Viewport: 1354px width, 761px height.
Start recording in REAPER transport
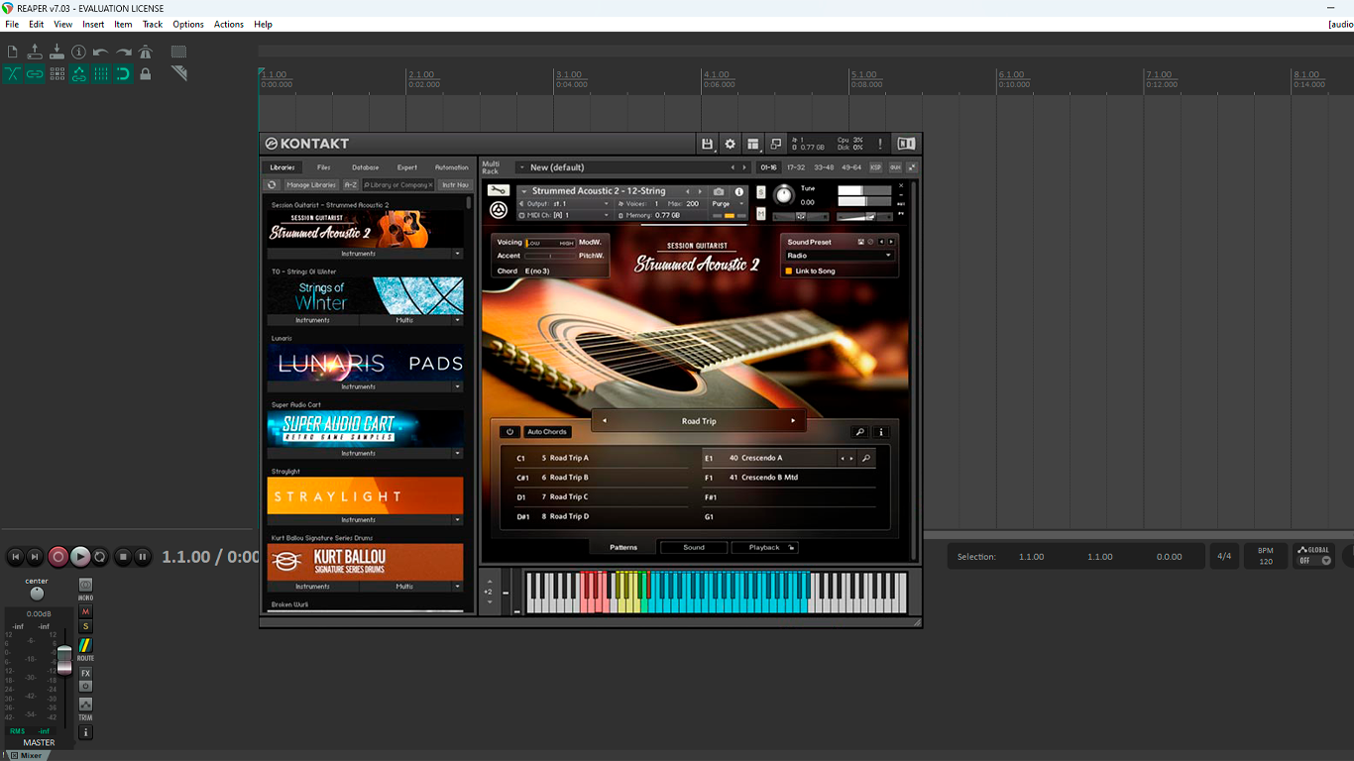[x=58, y=557]
